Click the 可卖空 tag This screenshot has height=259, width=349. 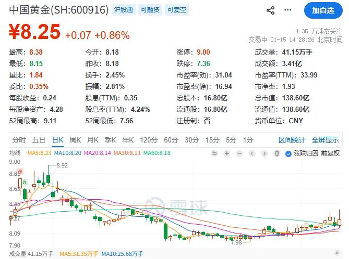tap(177, 10)
